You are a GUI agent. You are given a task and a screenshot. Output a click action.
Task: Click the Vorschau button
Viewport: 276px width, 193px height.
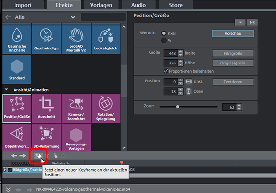(233, 33)
